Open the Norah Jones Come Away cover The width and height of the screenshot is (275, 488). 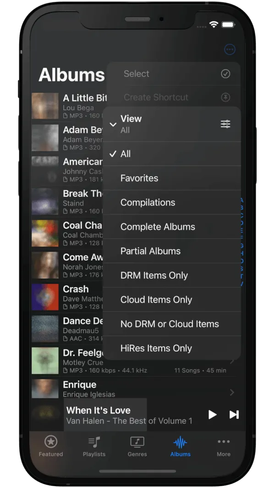click(x=45, y=265)
